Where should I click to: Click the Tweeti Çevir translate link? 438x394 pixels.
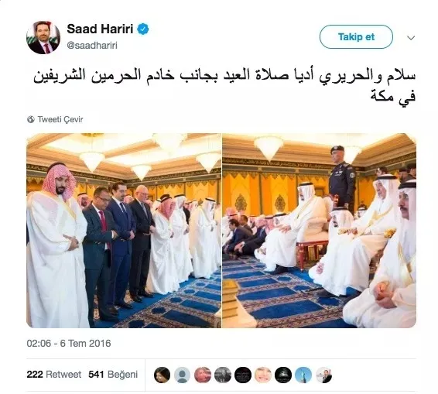(x=60, y=120)
